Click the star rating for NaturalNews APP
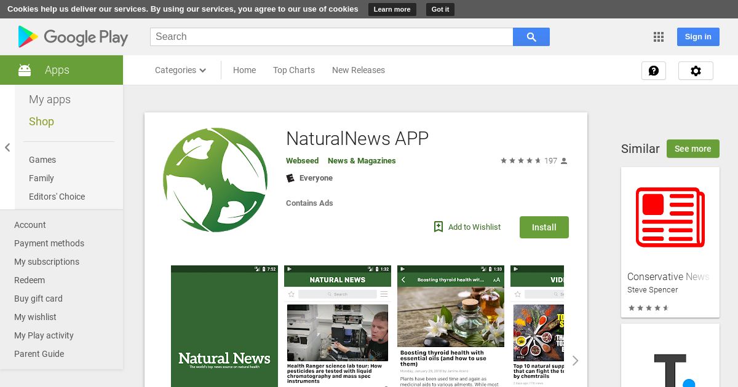 click(x=520, y=161)
